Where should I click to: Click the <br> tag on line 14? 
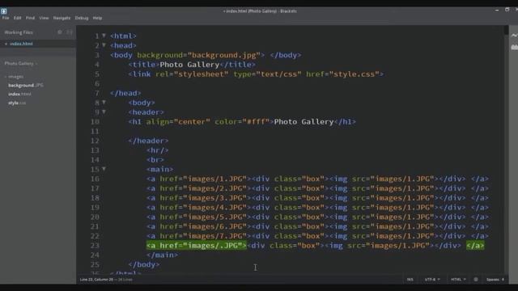(155, 160)
